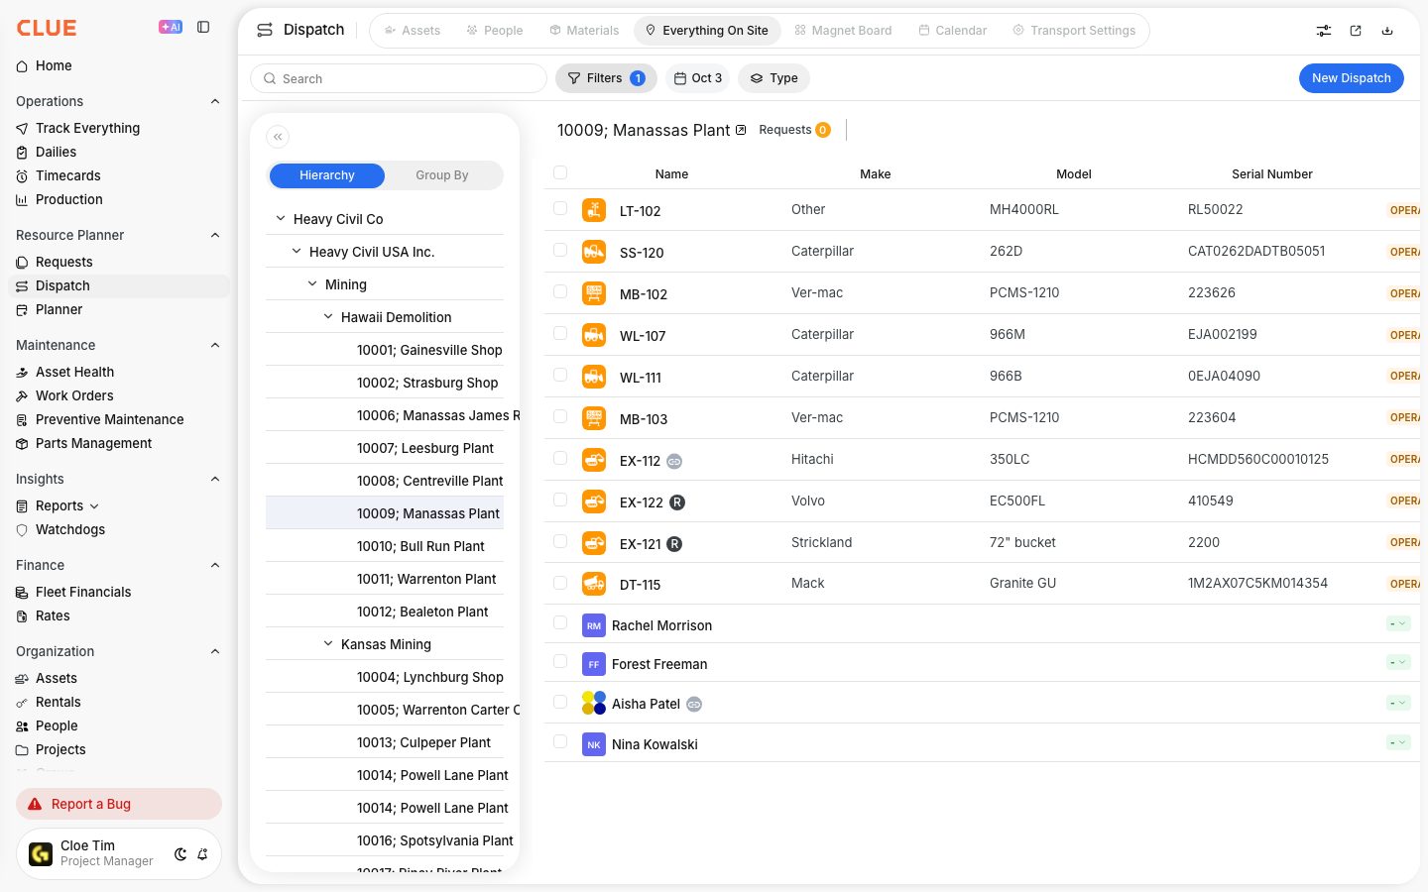Click the AI assistant badge icon
Viewport: 1428px width, 892px height.
click(171, 27)
